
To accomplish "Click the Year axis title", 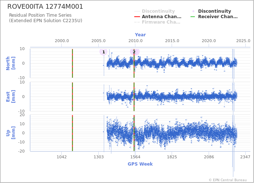I will pyautogui.click(x=140, y=35).
